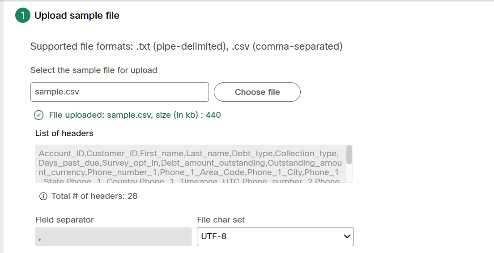Click the File char set label
Image resolution: width=494 pixels, height=253 pixels.
pos(221,220)
